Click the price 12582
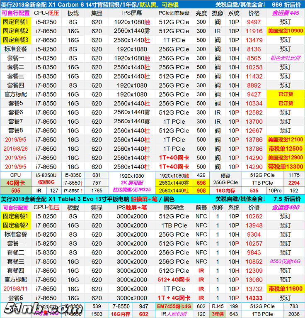This screenshot has height=318, width=305. (x=254, y=113)
